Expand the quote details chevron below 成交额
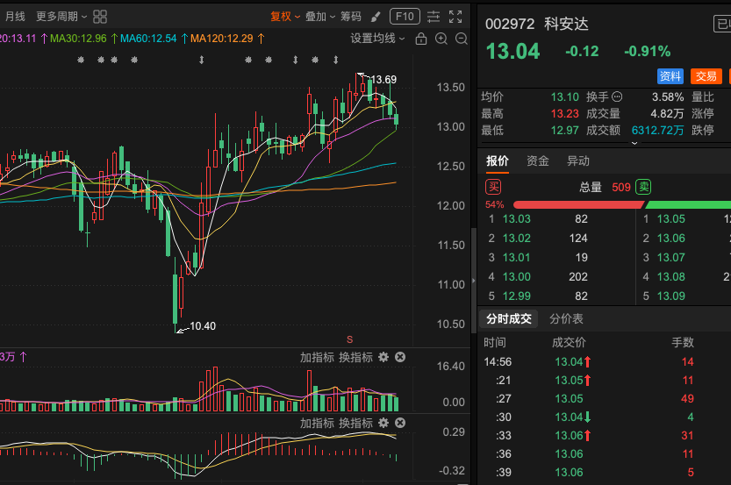731x485 pixels. [x=634, y=143]
